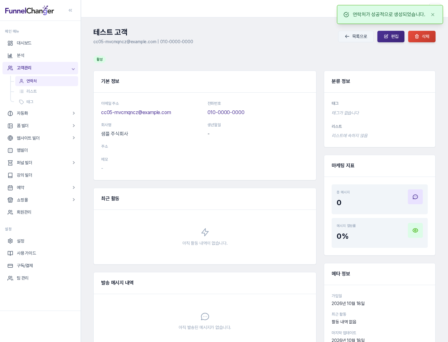This screenshot has height=342, width=448.
Task: Expand the 퍼널 빌더 menu chevron
Action: 74,163
